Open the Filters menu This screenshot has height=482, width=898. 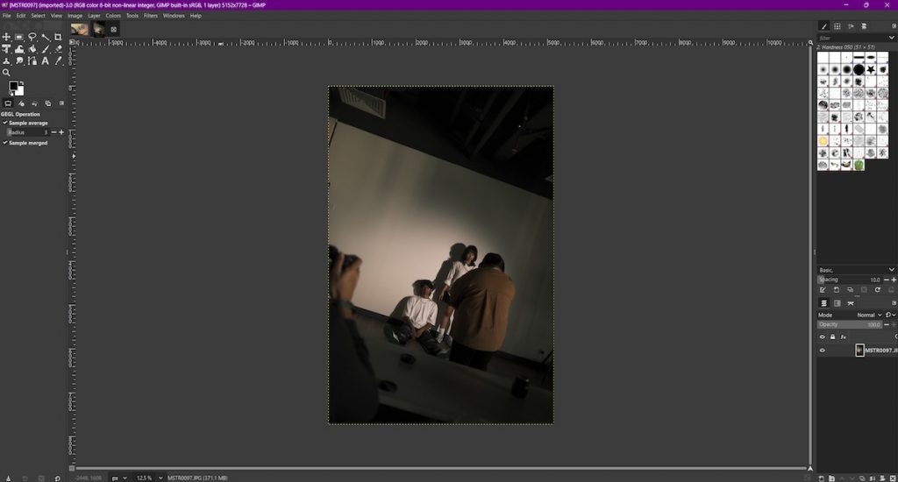pyautogui.click(x=151, y=16)
